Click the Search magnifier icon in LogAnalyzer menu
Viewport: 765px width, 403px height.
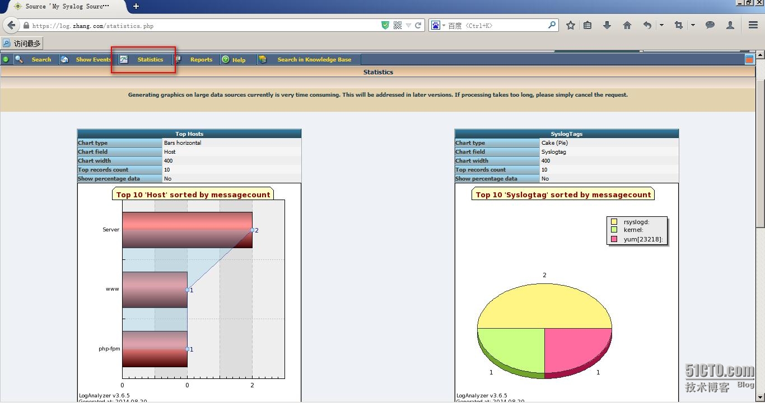[x=18, y=59]
